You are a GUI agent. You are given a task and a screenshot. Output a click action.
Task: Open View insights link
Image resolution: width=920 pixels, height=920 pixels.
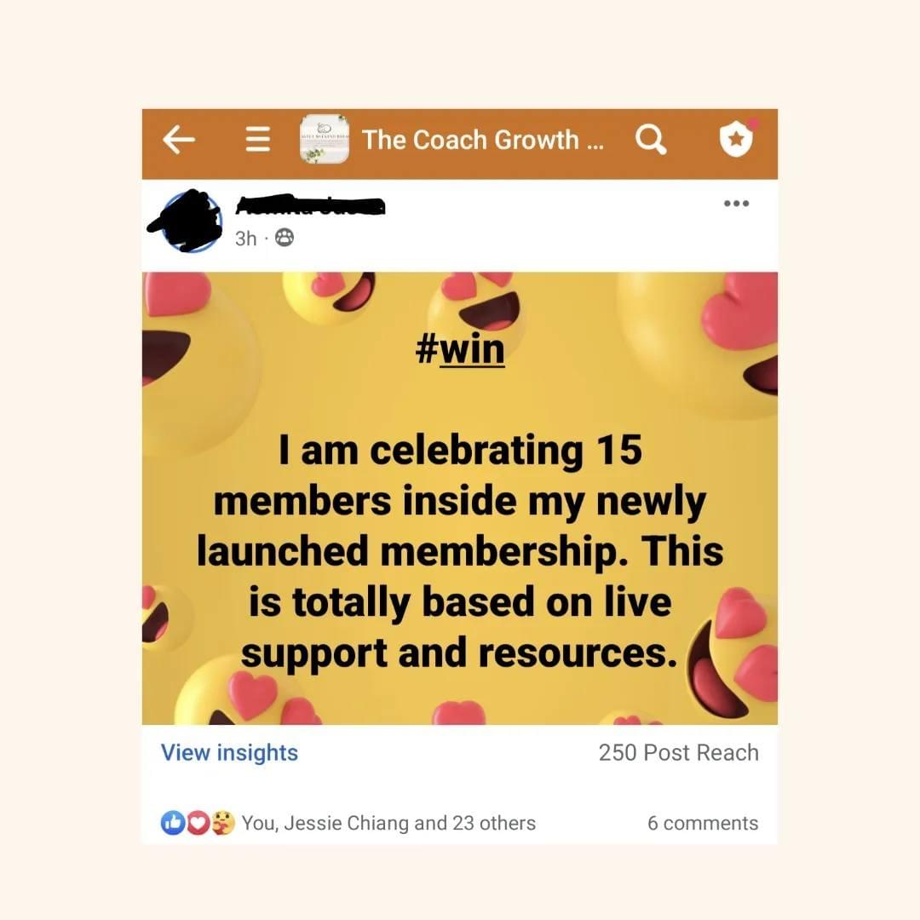click(229, 752)
